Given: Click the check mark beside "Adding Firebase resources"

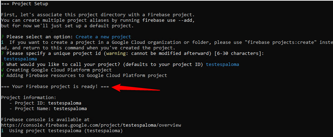Looking at the screenshot, I should (2, 75).
